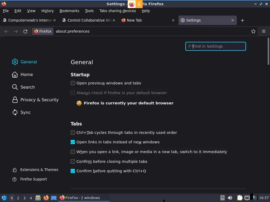Open the clipboard manager tray icon
The width and height of the screenshot is (270, 202).
click(240, 198)
